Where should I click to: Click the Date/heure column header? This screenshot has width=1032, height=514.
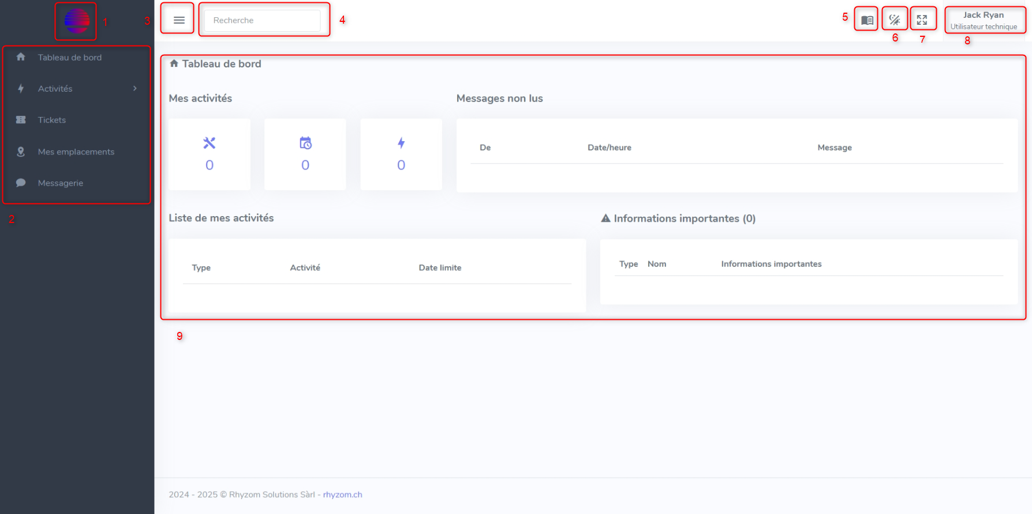click(609, 148)
